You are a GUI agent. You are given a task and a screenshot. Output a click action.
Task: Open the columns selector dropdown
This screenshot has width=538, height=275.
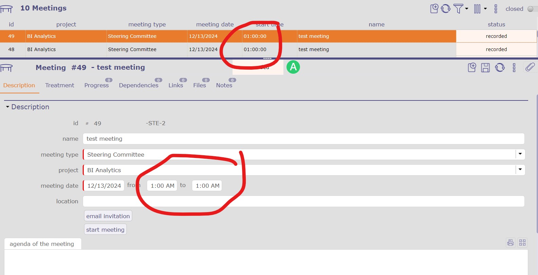click(480, 8)
